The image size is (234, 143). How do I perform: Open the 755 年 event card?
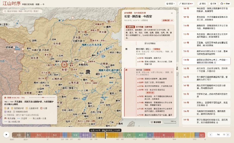coord(206,104)
